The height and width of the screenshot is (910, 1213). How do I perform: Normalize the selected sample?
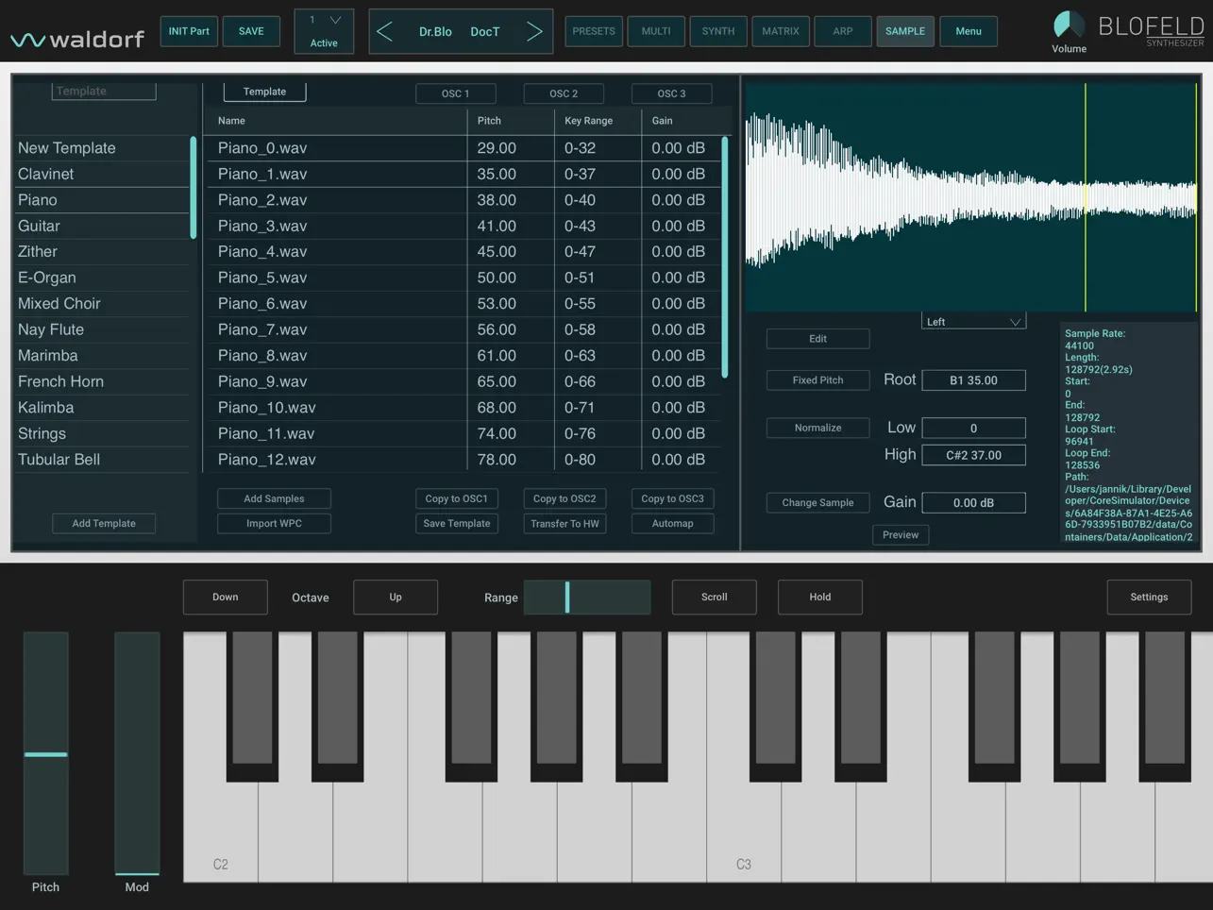(x=817, y=428)
